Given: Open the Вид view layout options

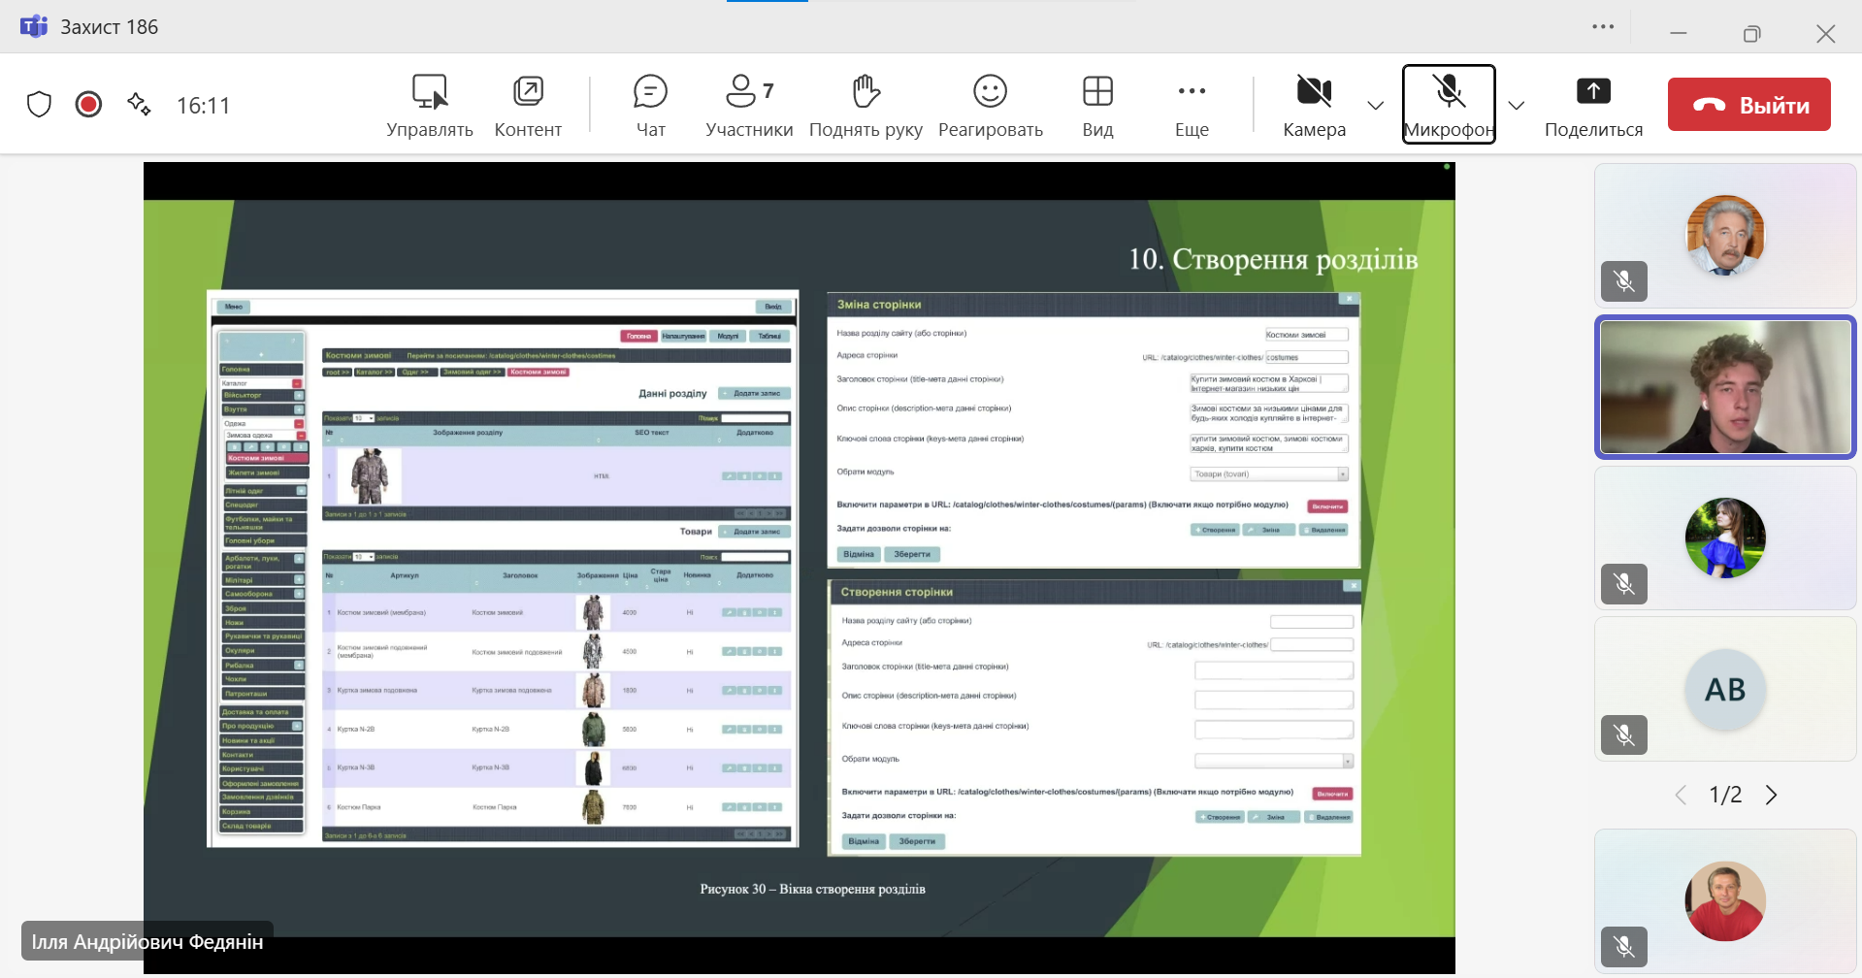Looking at the screenshot, I should pyautogui.click(x=1097, y=105).
